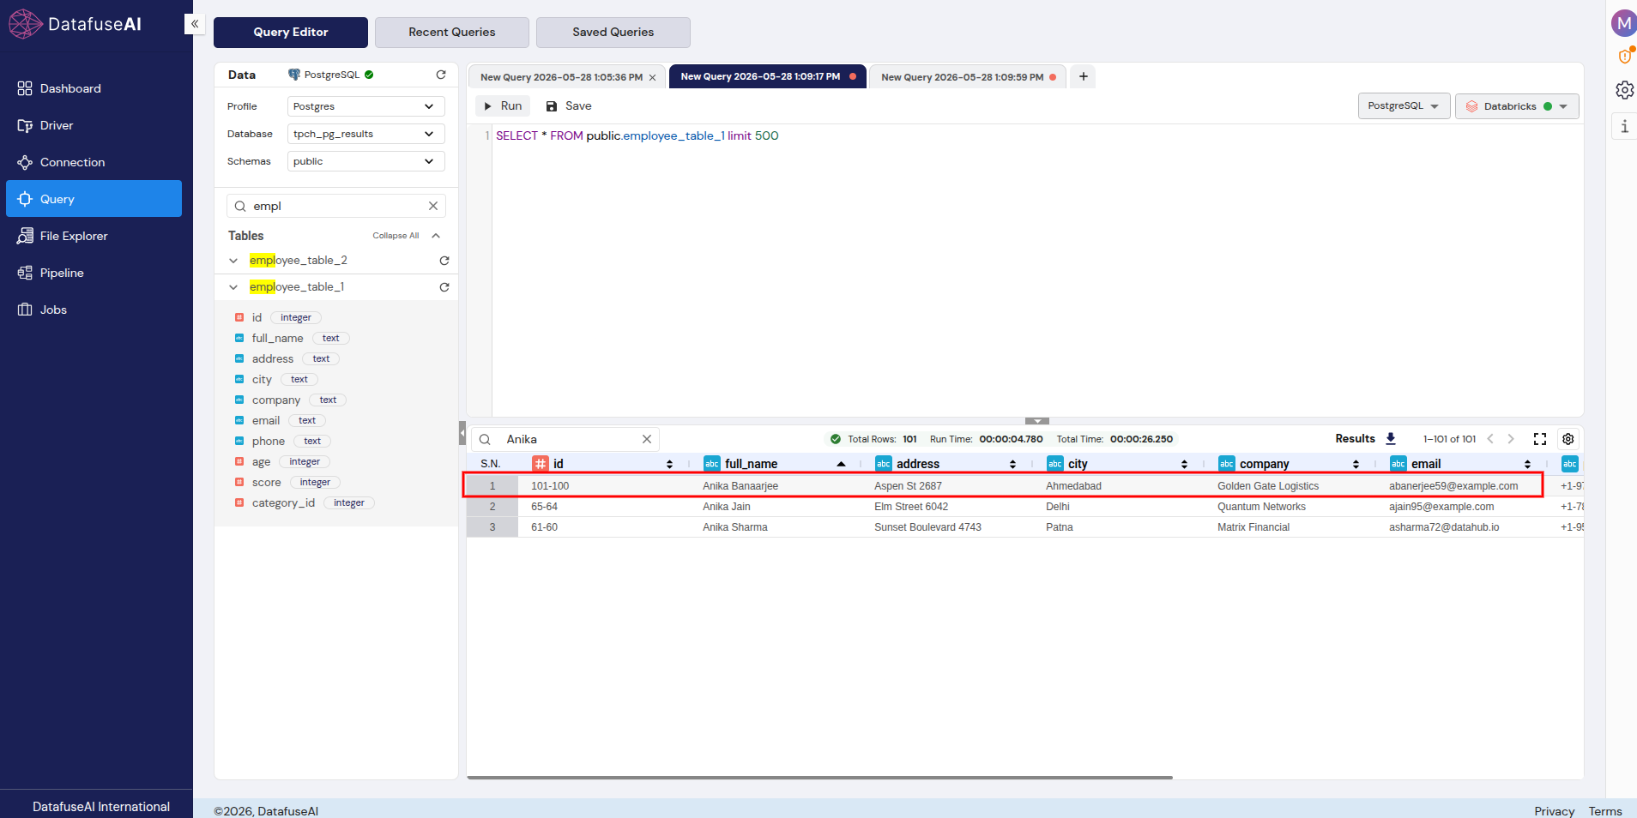Save the current query
Screen dimensions: 1637x818
tap(569, 106)
